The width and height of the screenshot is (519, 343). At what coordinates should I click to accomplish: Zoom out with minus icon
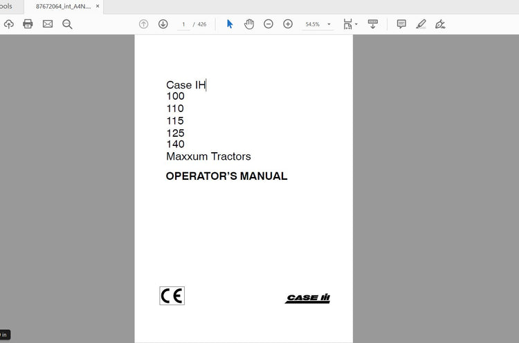click(268, 24)
